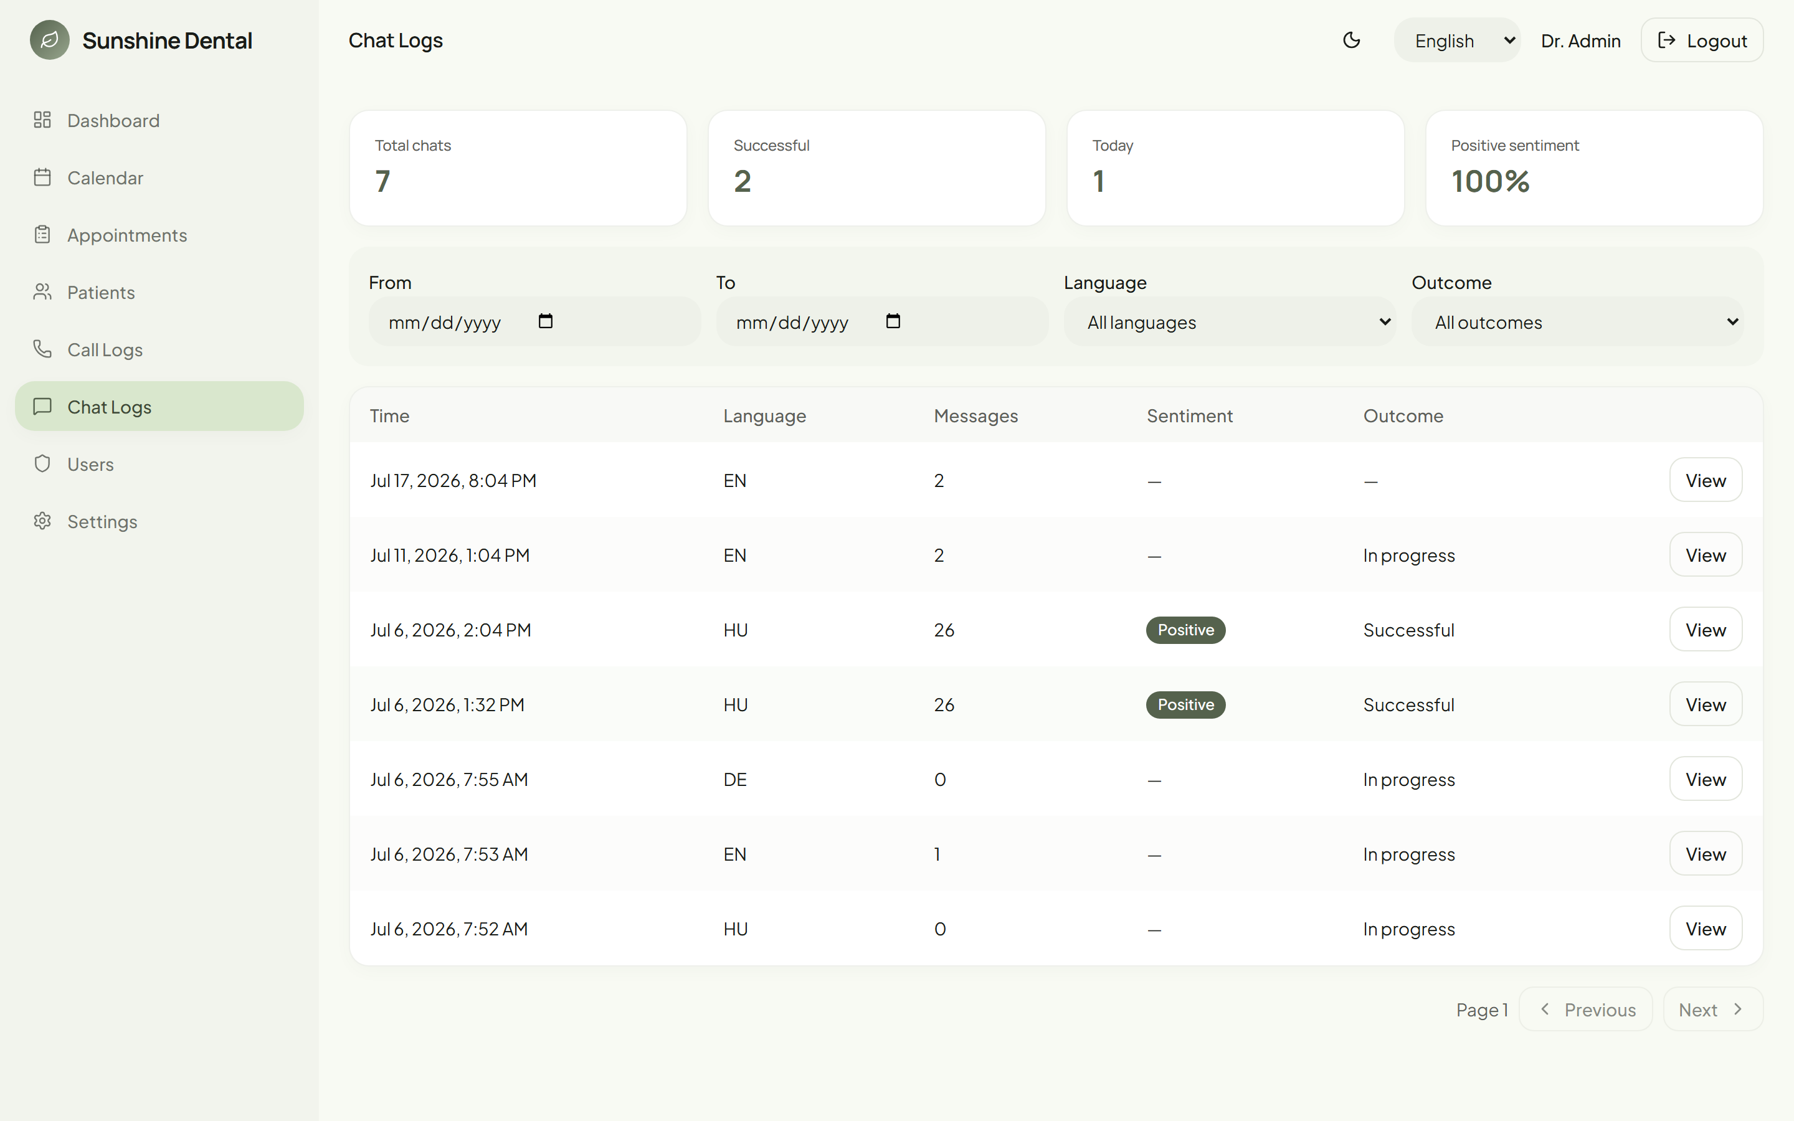Click the logout arrow icon
Image resolution: width=1794 pixels, height=1121 pixels.
[x=1666, y=40]
